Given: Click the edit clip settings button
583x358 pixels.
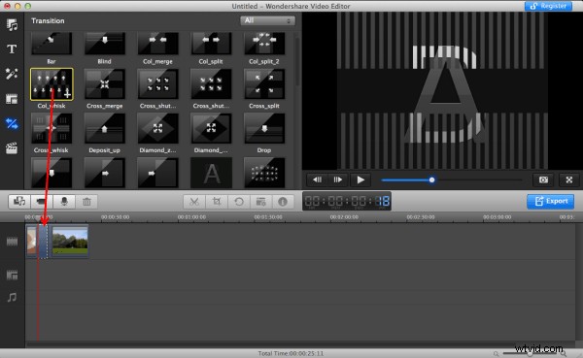Looking at the screenshot, I should 261,202.
